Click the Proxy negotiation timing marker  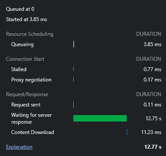[73, 79]
